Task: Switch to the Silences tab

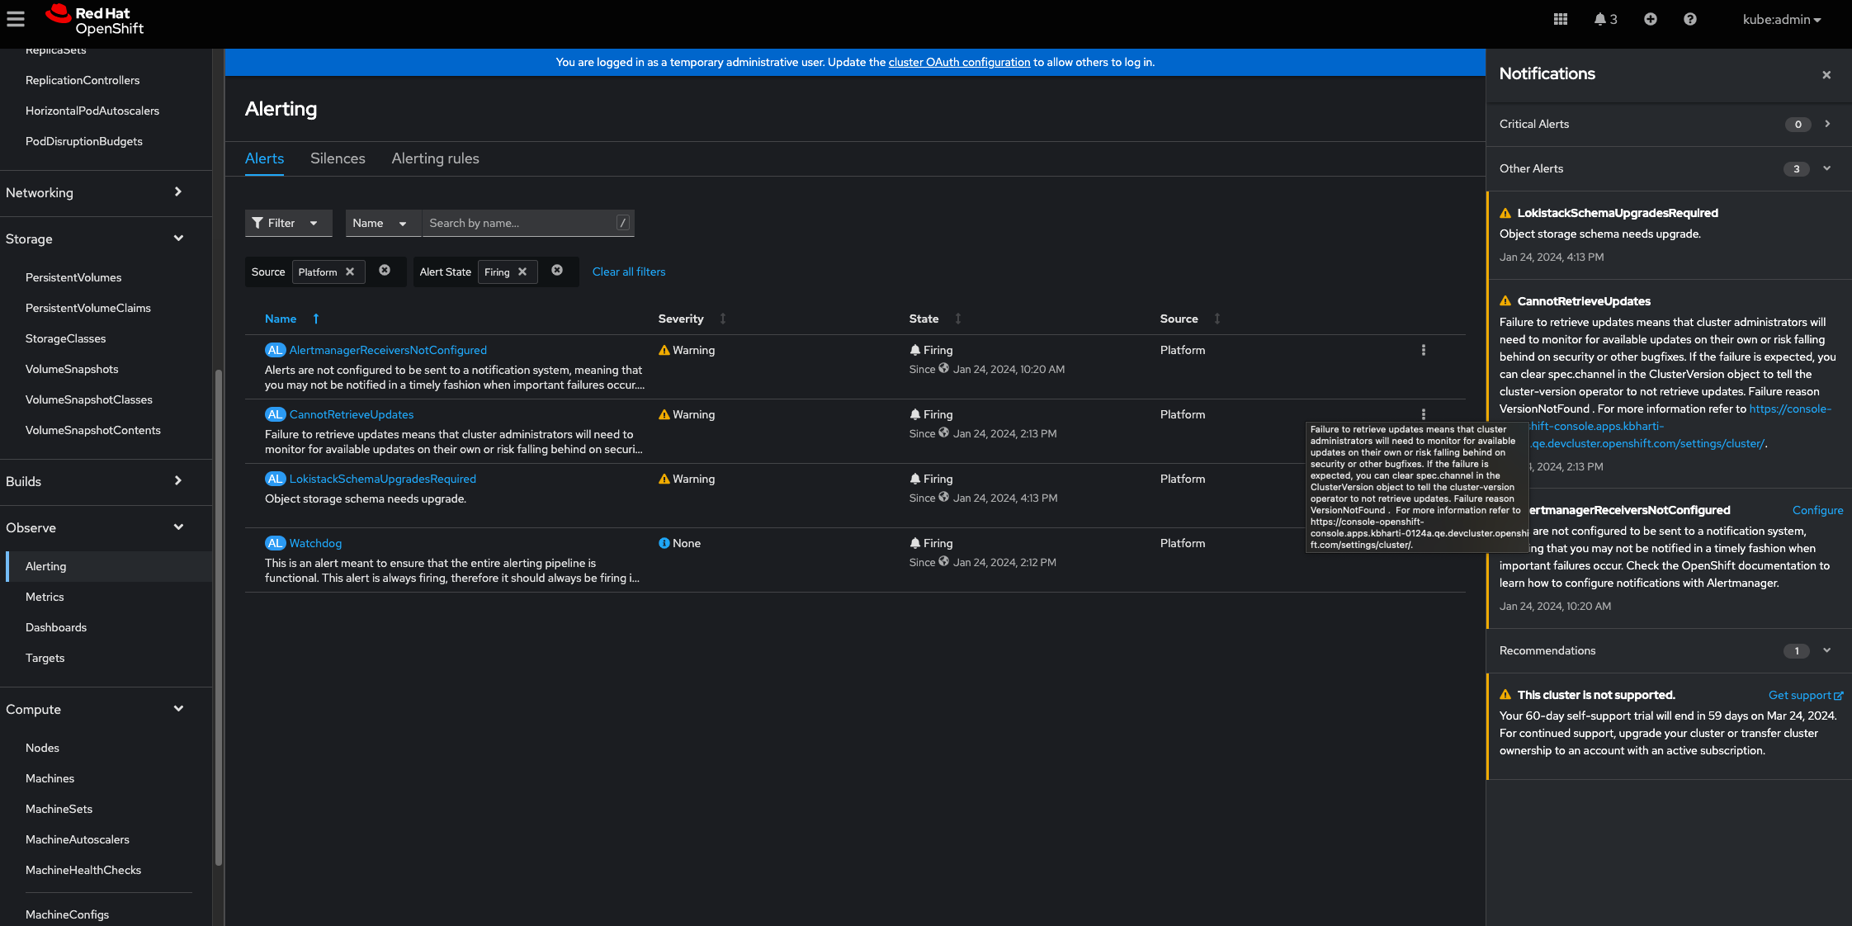Action: (x=338, y=158)
